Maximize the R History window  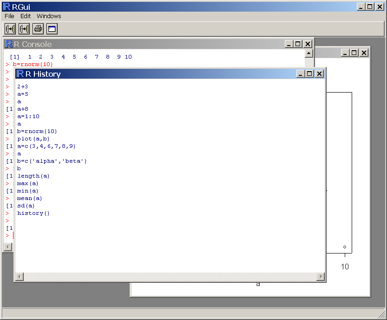(x=310, y=74)
